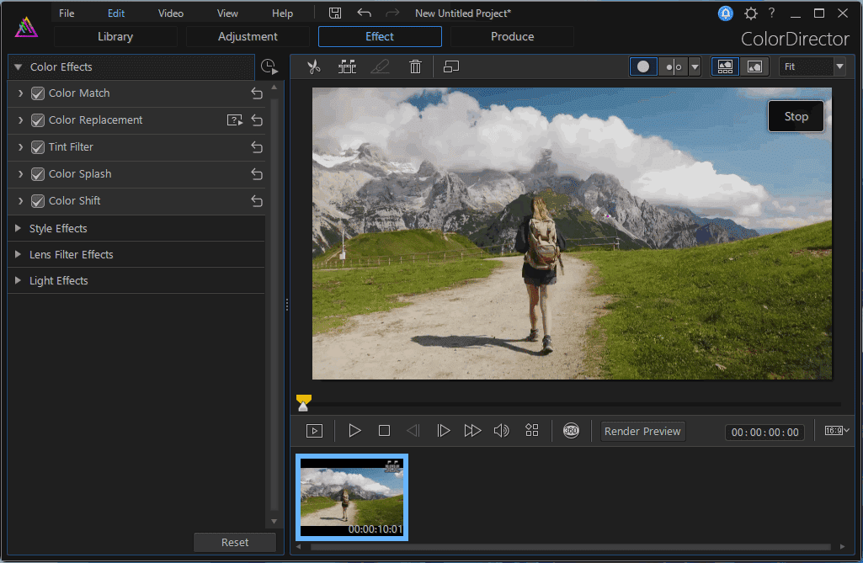Reset Color Shift effect
The height and width of the screenshot is (563, 863).
point(257,201)
